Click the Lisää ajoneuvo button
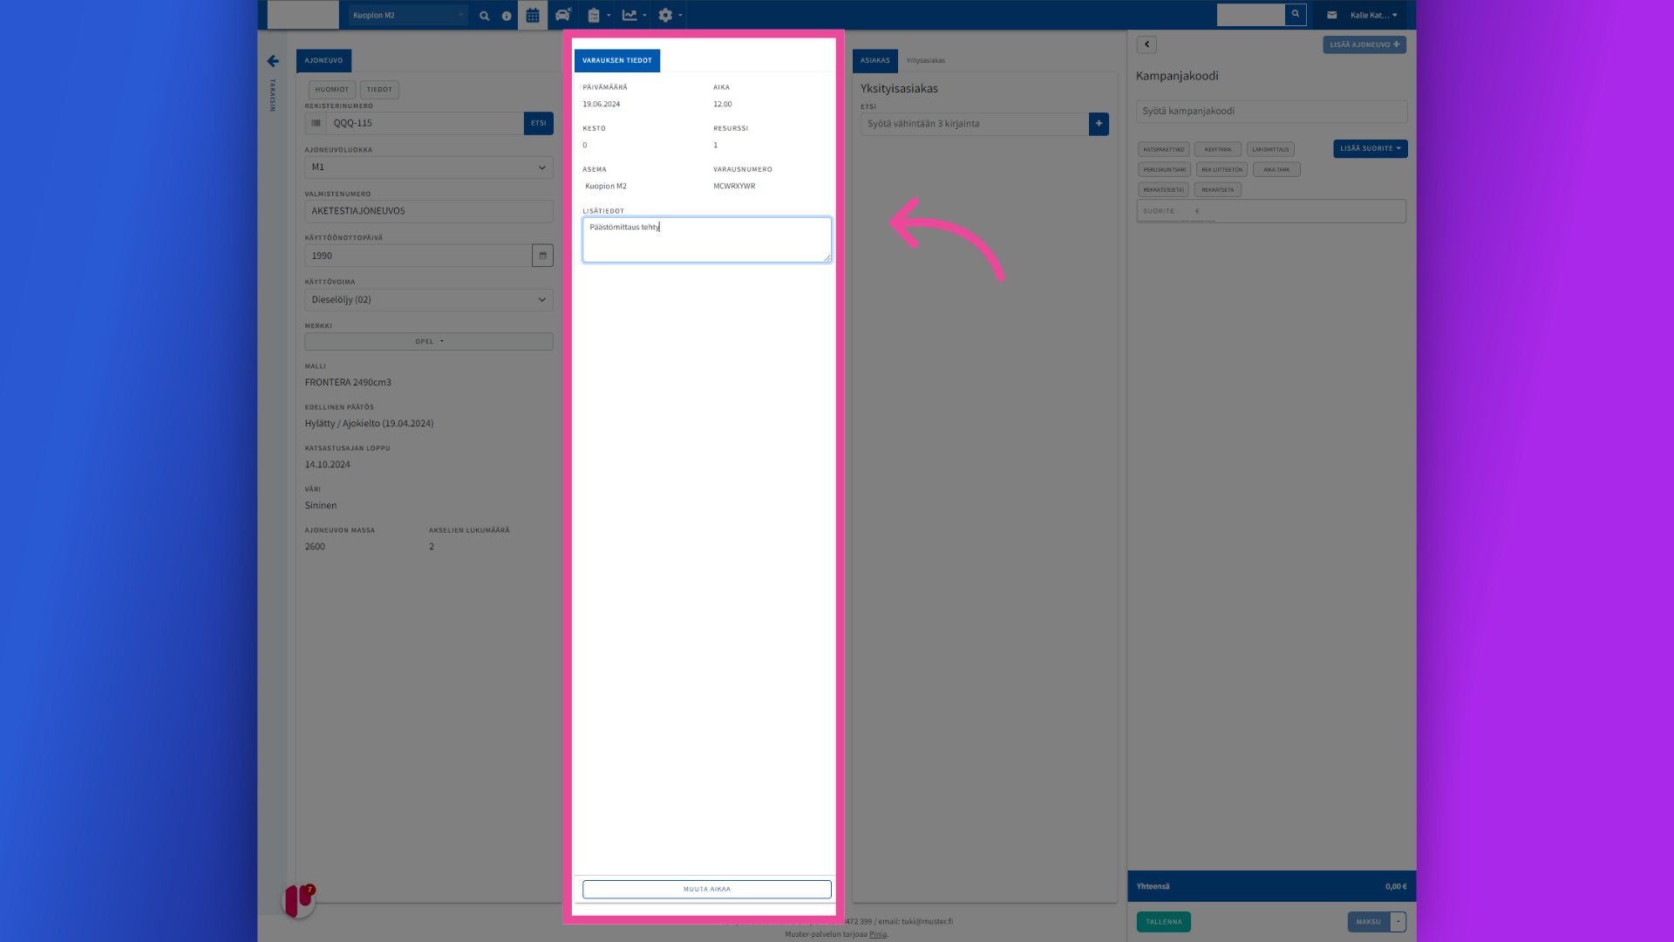 coord(1364,44)
